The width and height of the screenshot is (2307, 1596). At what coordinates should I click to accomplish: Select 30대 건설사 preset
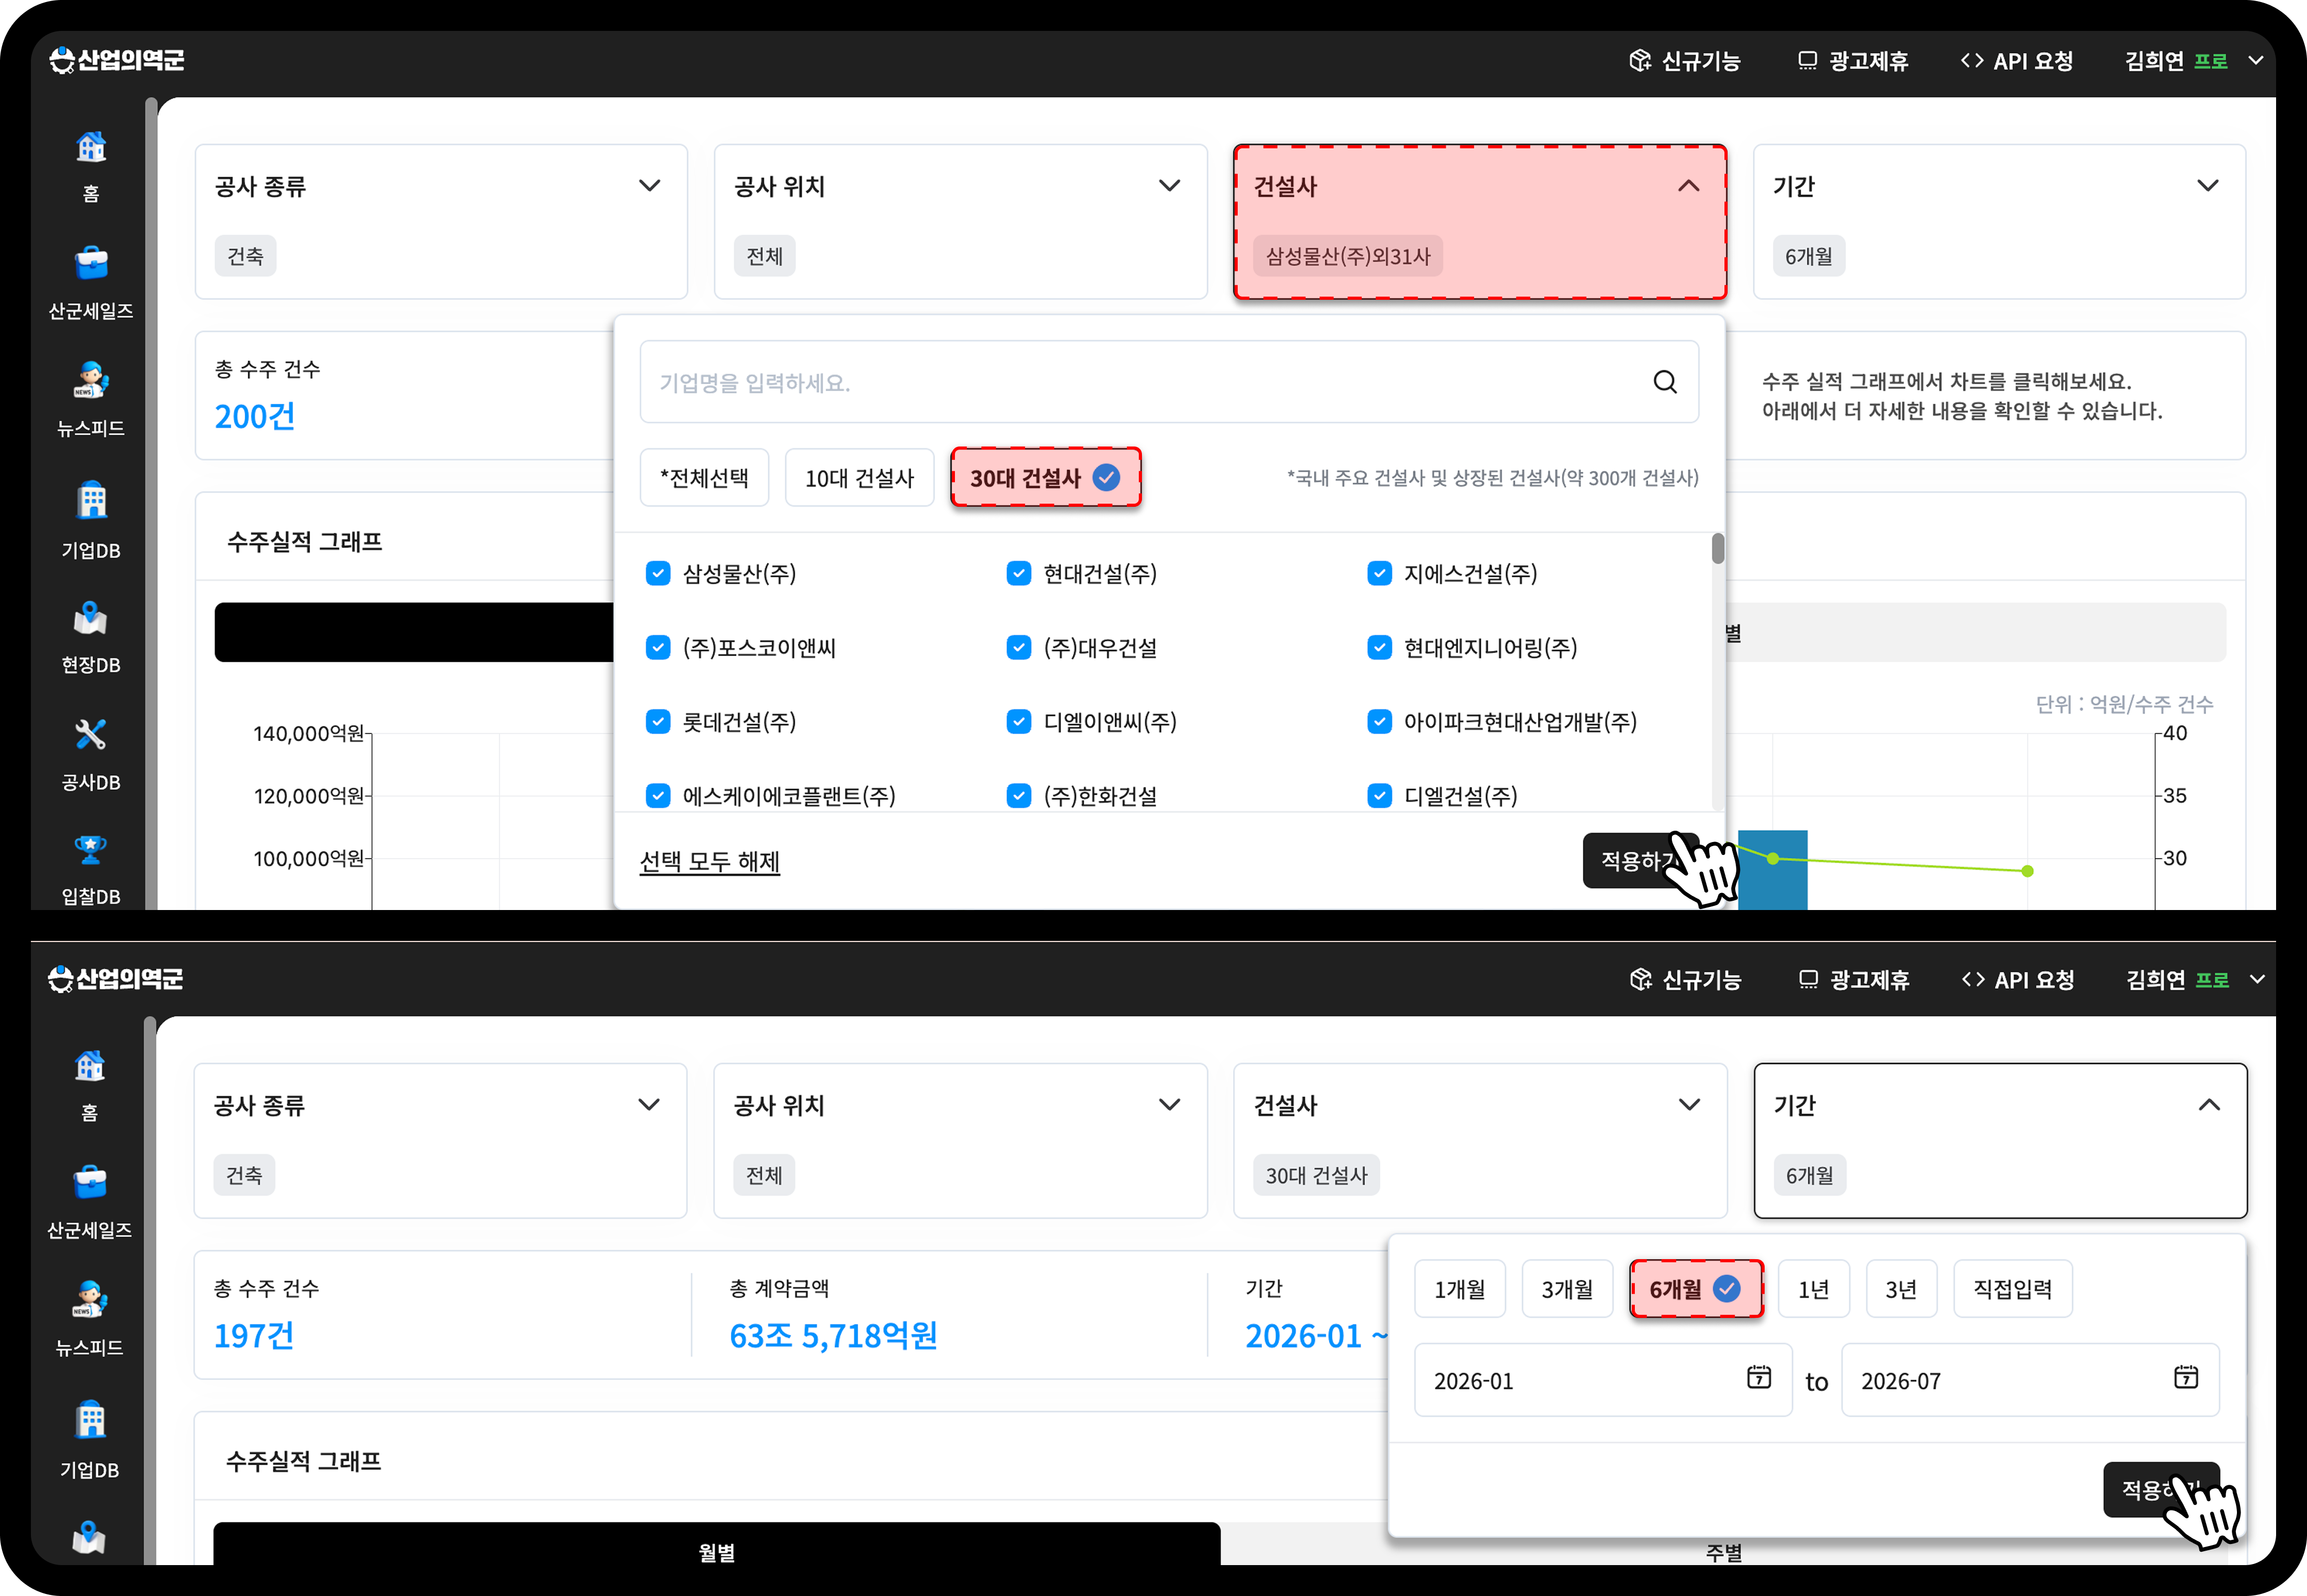(1046, 478)
